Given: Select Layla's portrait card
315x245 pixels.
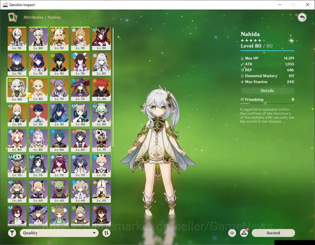Looking at the screenshot, I should tap(80, 166).
